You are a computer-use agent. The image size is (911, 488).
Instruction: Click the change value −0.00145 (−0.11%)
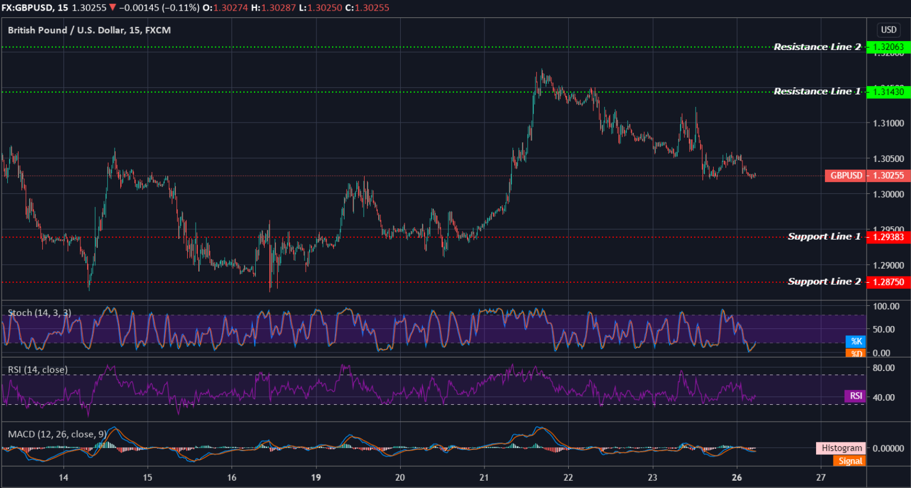pyautogui.click(x=159, y=8)
